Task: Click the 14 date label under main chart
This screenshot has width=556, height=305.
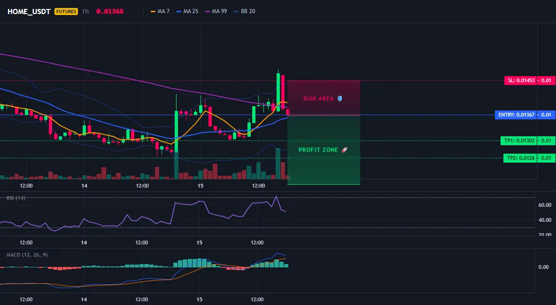Action: (85, 186)
